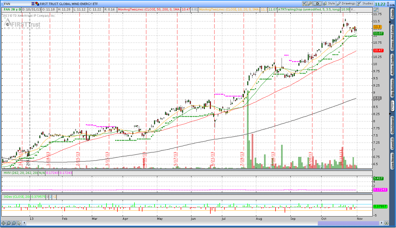Viewport: 396px width, 228px height.
Task: Click the expand time axis double-arrow icon
Action: click(x=386, y=223)
